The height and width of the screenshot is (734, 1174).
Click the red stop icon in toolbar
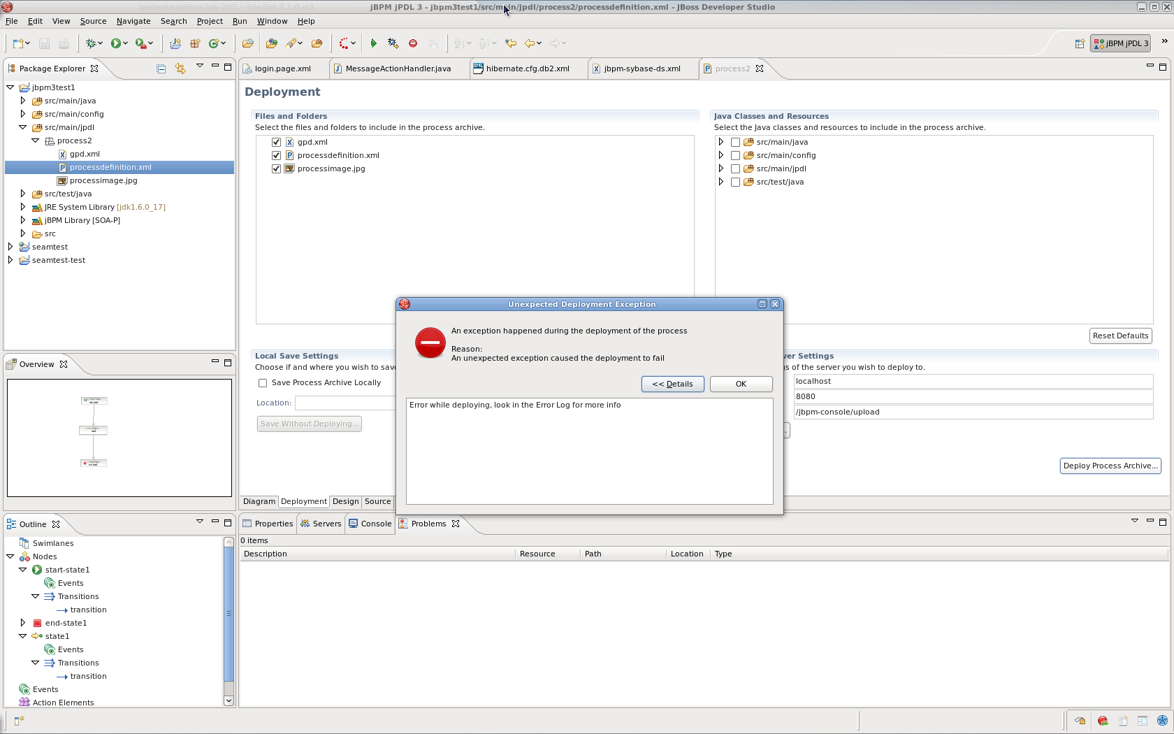(x=413, y=43)
